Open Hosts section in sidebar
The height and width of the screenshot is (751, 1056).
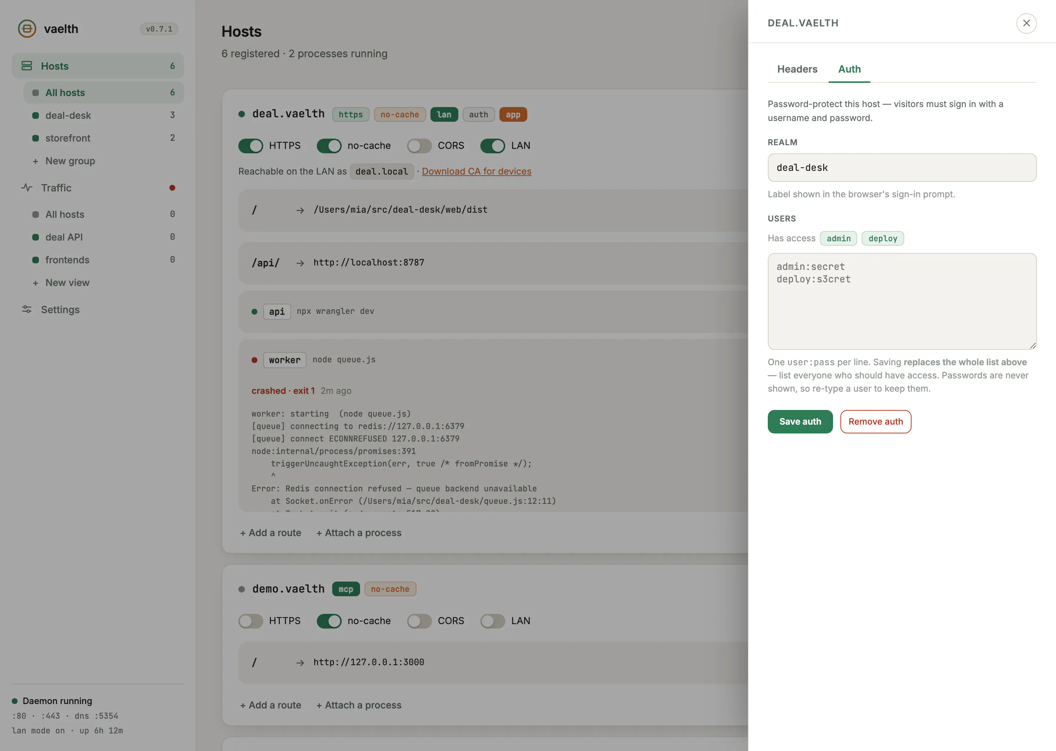click(98, 66)
